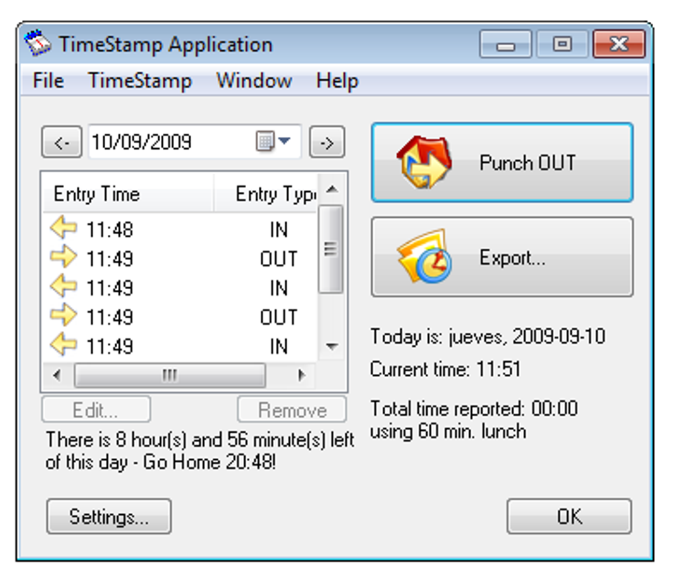Viewport: 675px width, 579px height.
Task: Open the TimeStamp menu
Action: point(140,81)
